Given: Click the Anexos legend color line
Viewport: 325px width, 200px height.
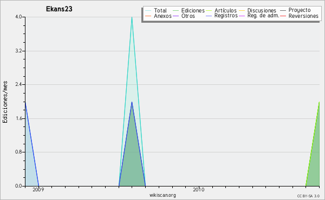Looking at the screenshot, I should [x=148, y=16].
